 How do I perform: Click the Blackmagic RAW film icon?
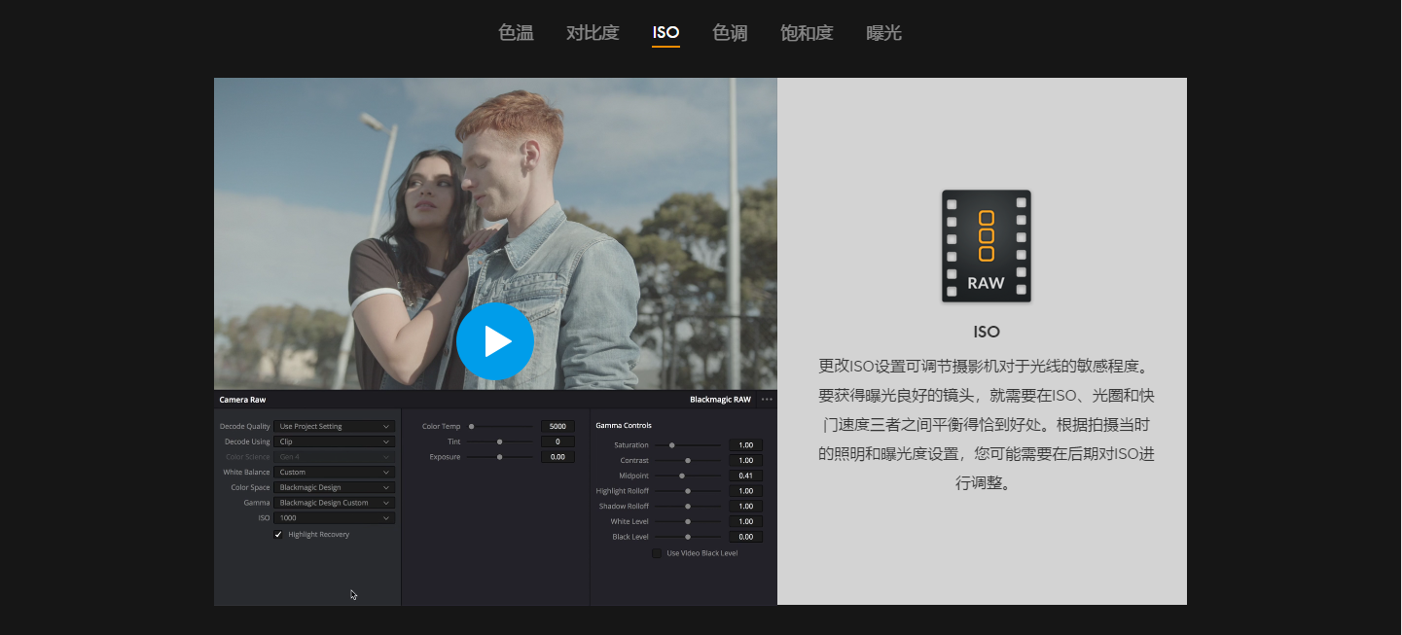point(986,246)
